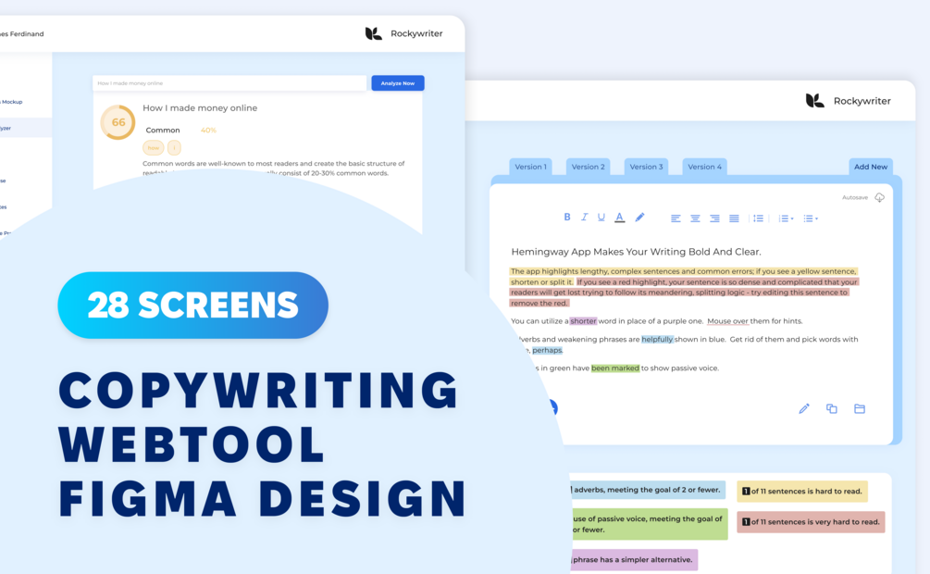930x574 pixels.
Task: Click the yellow 'sentences is hard to read' card
Action: (802, 491)
